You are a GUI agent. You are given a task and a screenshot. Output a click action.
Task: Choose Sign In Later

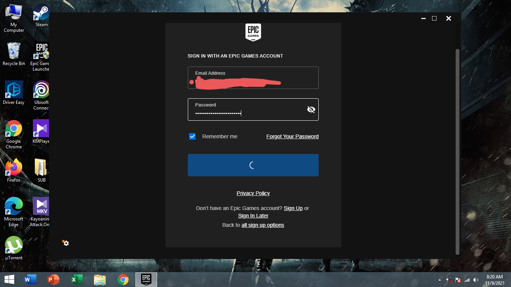[253, 216]
